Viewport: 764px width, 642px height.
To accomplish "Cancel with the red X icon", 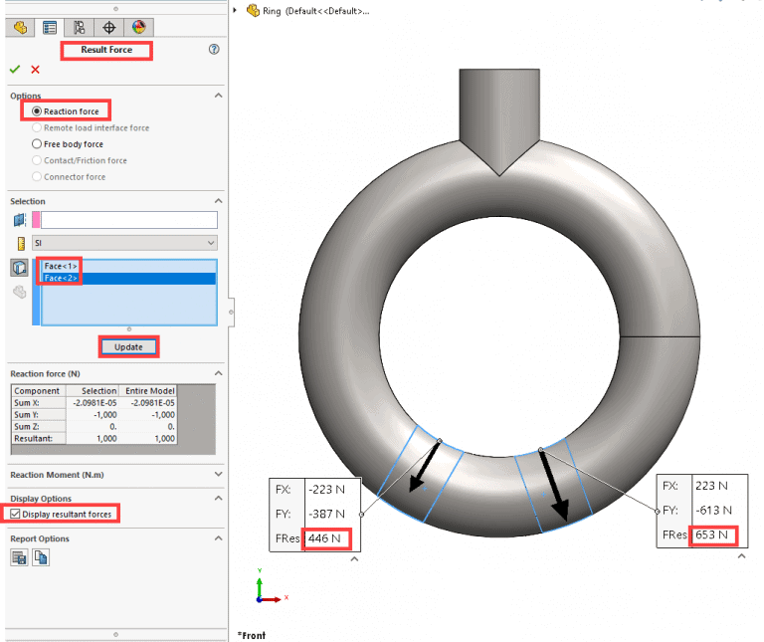I will click(x=36, y=69).
